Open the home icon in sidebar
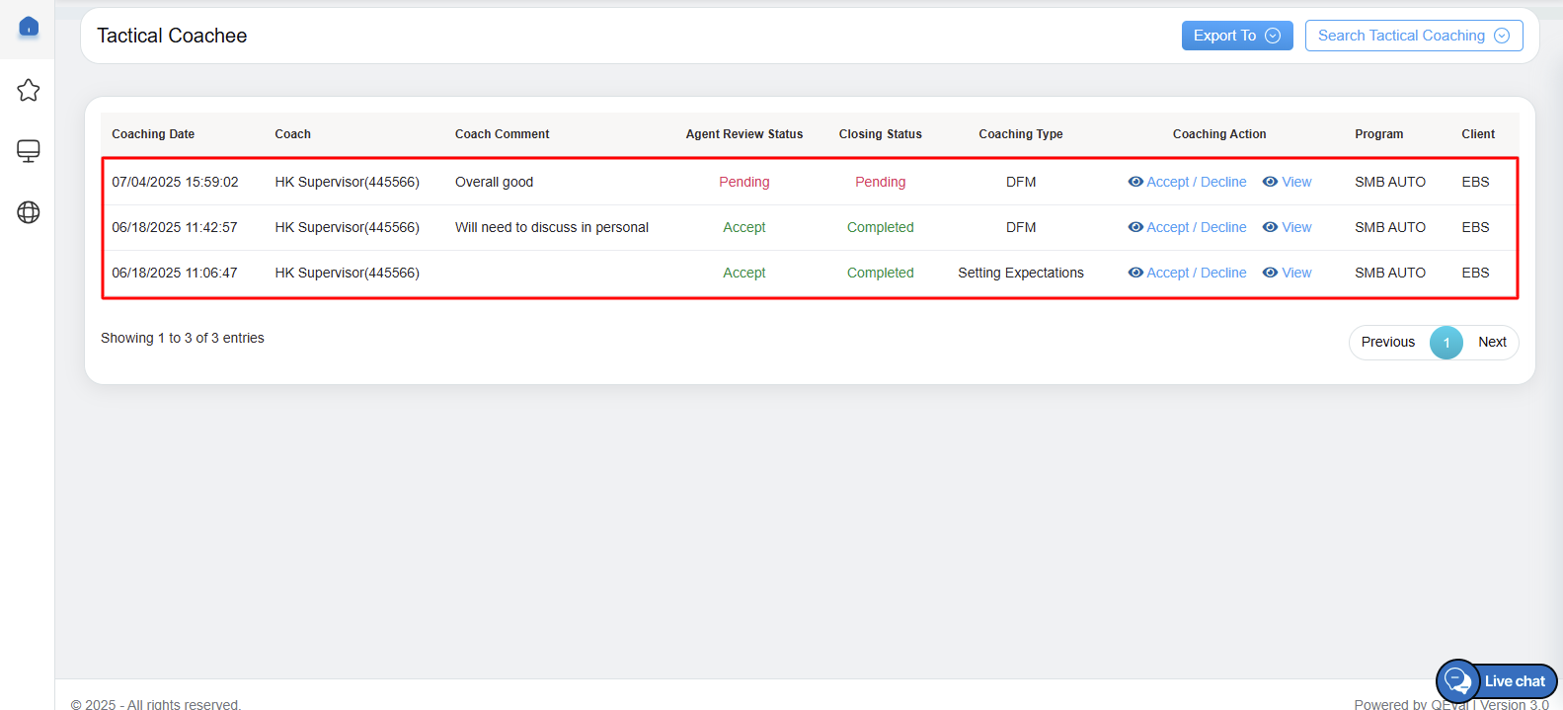 29,27
